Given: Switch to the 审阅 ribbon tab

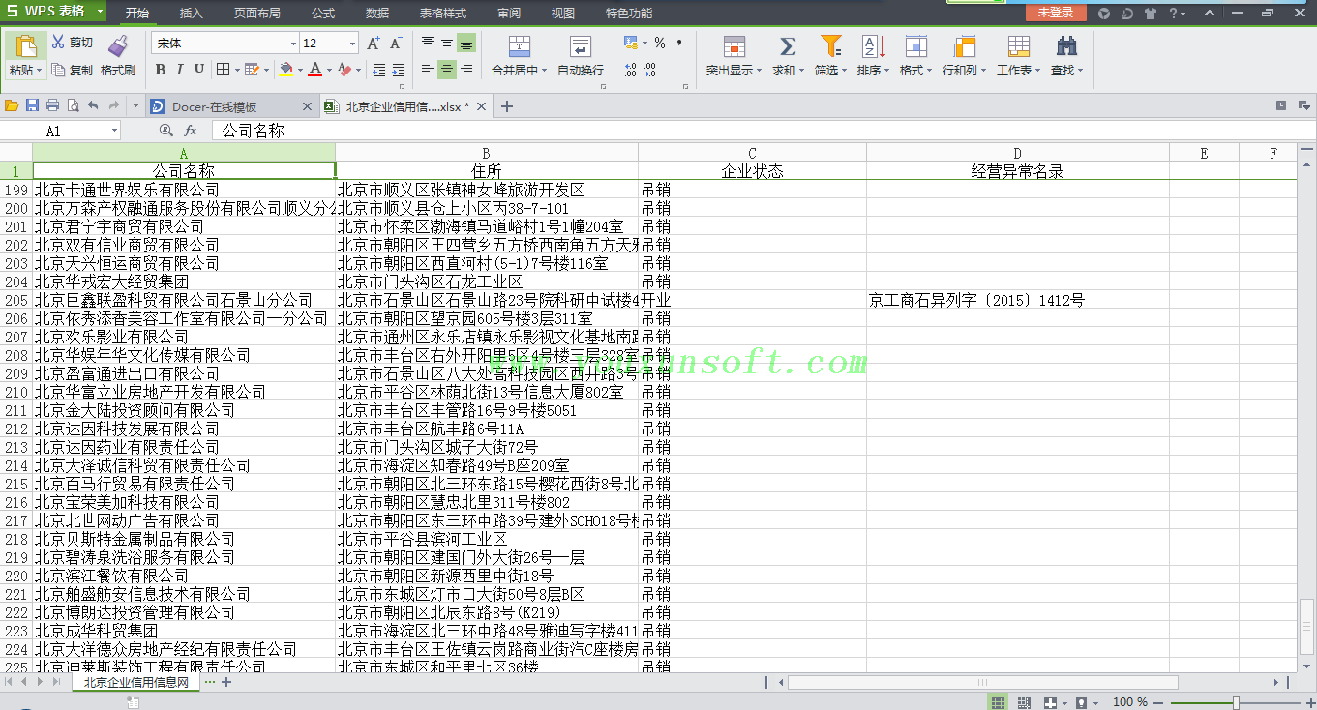Looking at the screenshot, I should [x=509, y=13].
